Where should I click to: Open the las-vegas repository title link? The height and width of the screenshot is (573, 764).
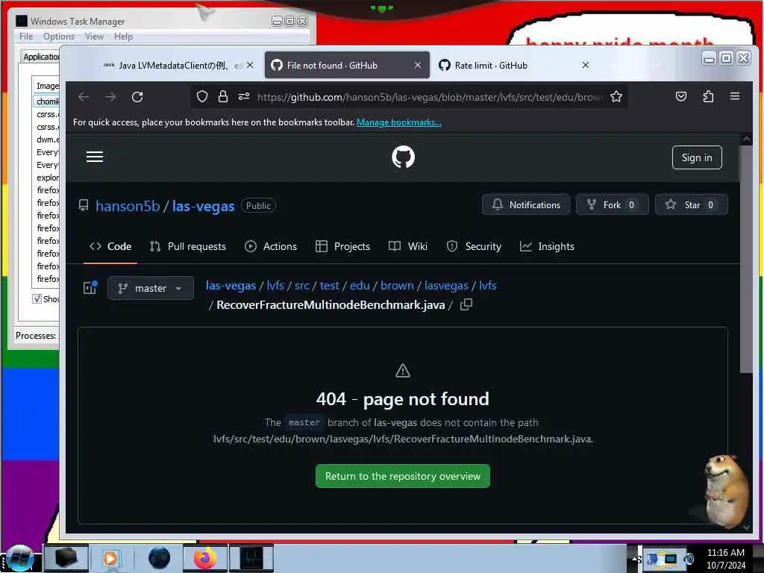coord(203,206)
